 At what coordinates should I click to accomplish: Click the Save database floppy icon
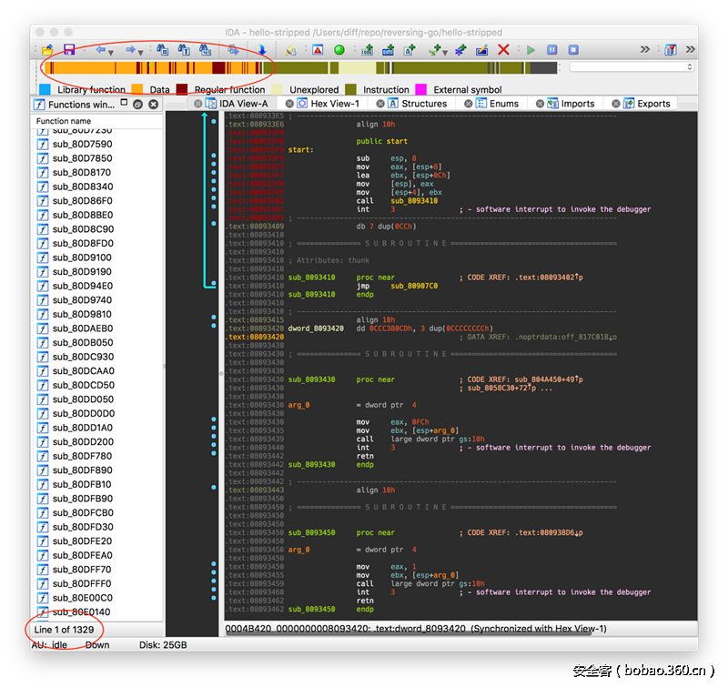click(68, 50)
